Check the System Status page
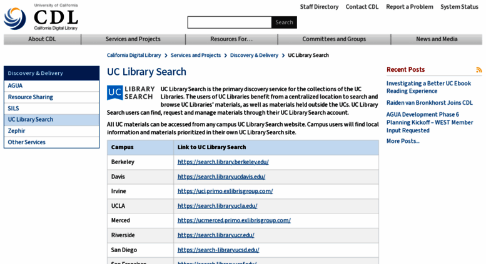 tap(459, 7)
